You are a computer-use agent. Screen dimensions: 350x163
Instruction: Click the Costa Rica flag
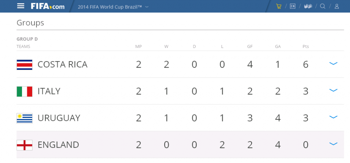click(25, 65)
